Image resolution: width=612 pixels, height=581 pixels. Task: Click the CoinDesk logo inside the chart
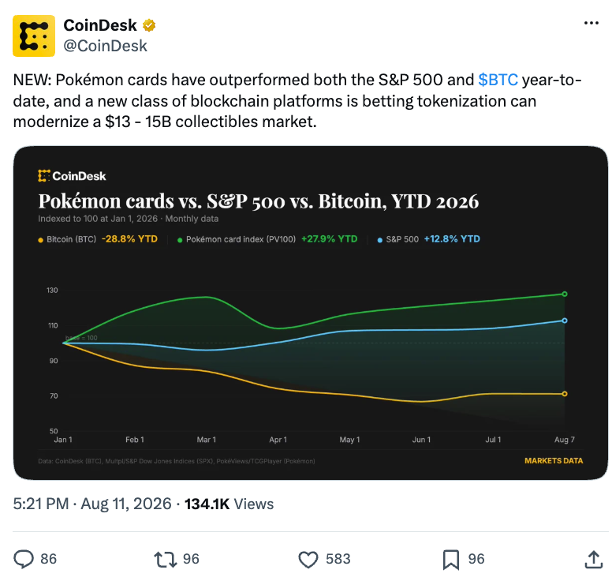click(72, 176)
